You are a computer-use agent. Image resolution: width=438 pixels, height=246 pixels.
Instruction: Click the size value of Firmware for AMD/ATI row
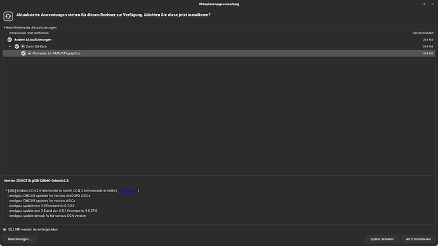(428, 53)
